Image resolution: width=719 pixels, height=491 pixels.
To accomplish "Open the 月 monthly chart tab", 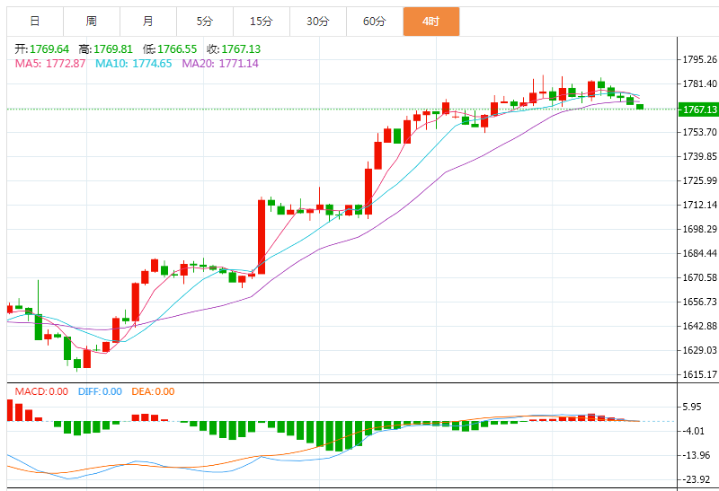I will tap(147, 21).
